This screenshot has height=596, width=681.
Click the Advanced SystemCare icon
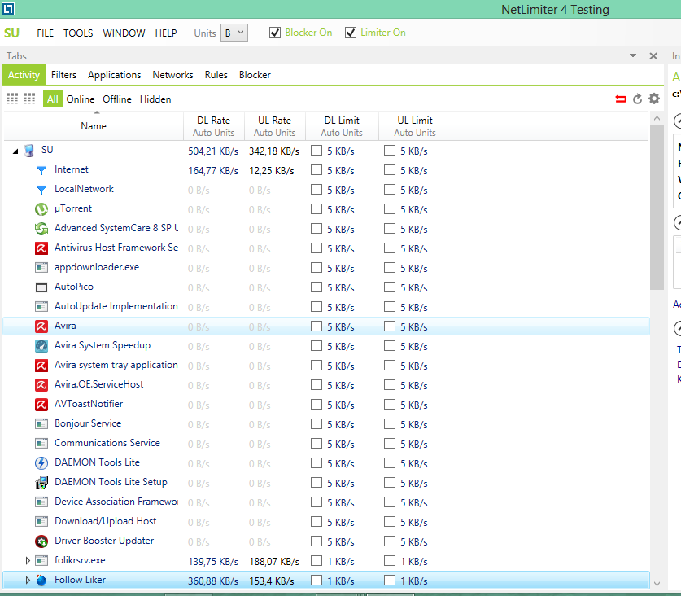click(x=41, y=229)
